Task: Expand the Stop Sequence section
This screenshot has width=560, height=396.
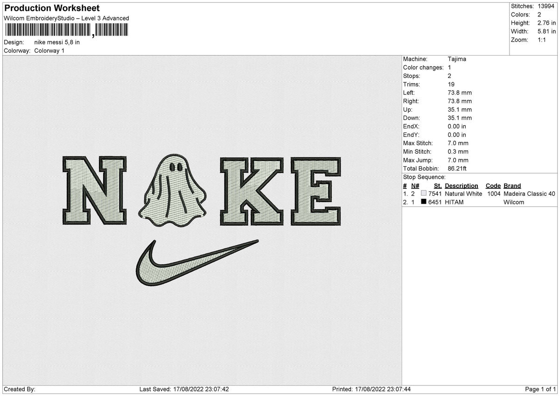Action: point(425,177)
